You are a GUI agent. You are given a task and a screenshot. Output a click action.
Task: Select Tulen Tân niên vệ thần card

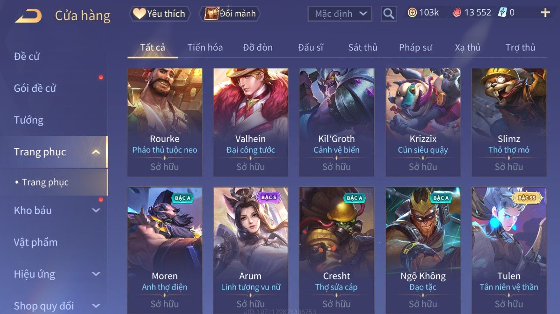[x=509, y=250]
